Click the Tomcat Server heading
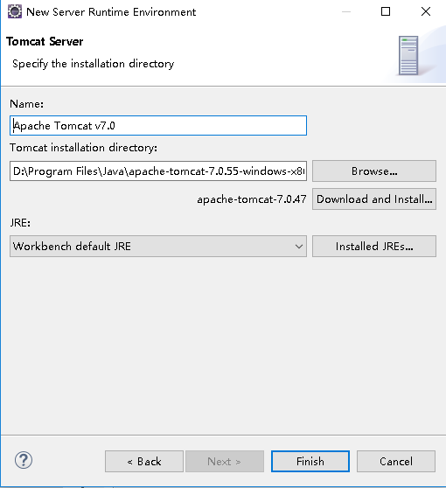The image size is (446, 488). click(45, 41)
